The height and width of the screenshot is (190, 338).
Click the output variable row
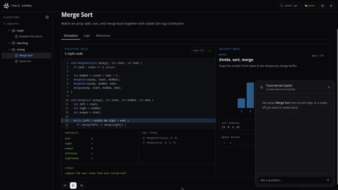point(79,148)
